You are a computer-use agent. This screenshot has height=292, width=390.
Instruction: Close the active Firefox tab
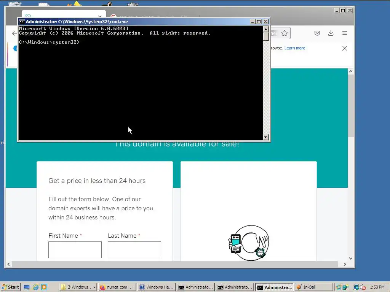point(100,16)
